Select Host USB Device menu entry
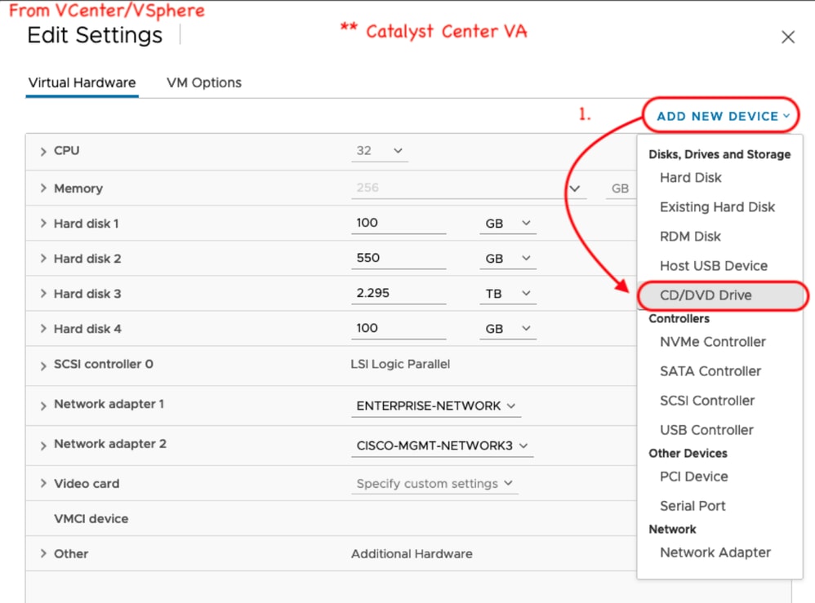This screenshot has width=815, height=603. coord(713,266)
